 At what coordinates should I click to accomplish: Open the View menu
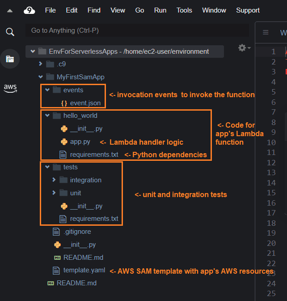(x=118, y=10)
